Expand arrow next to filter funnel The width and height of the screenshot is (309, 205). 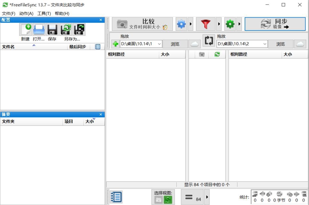point(219,24)
